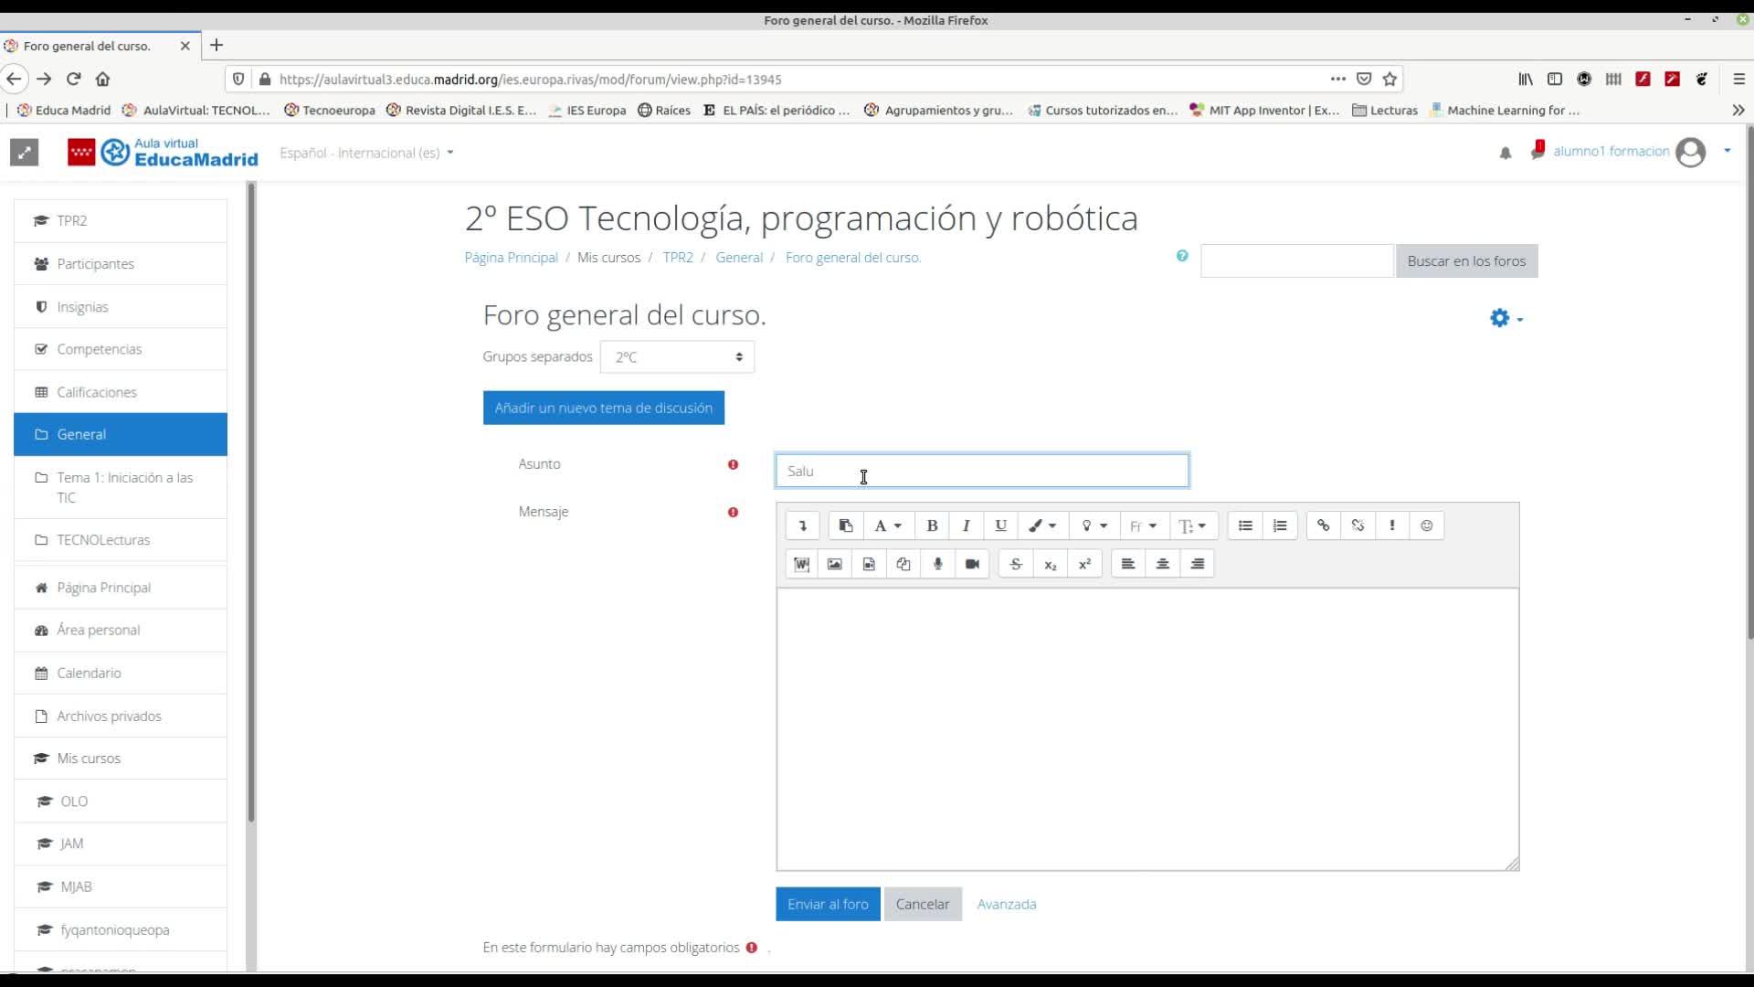1754x987 pixels.
Task: Open the notifications bell
Action: click(1505, 153)
